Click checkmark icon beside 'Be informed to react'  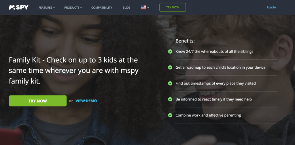pyautogui.click(x=170, y=99)
